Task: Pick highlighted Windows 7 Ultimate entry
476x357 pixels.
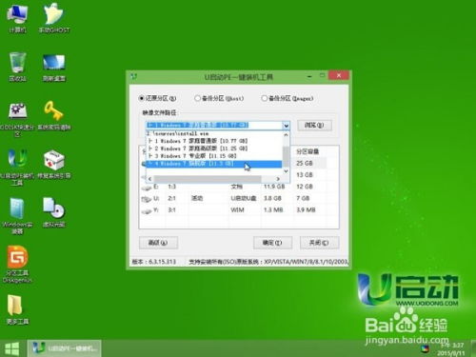Action: 213,164
